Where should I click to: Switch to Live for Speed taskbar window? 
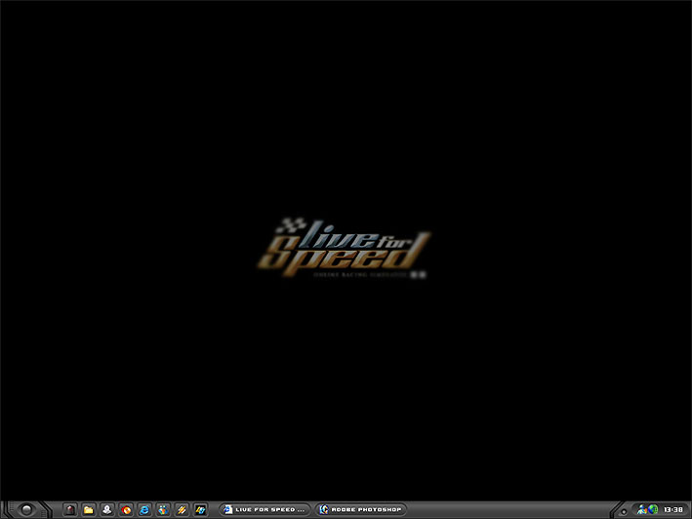(265, 510)
